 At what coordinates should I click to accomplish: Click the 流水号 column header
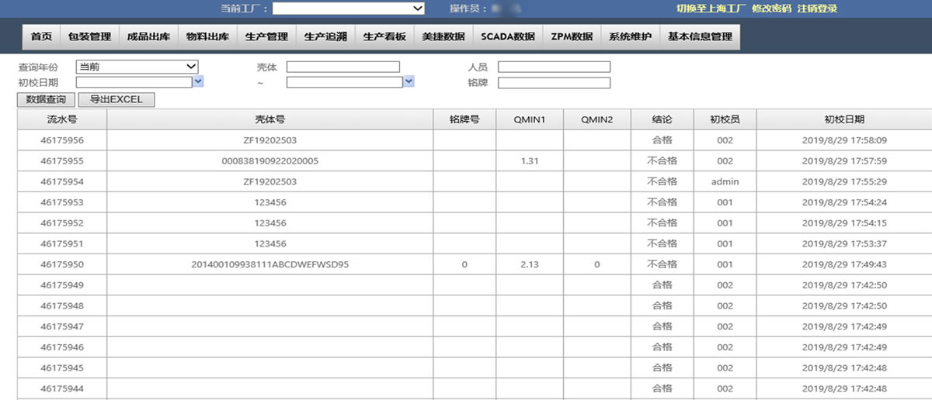(62, 119)
